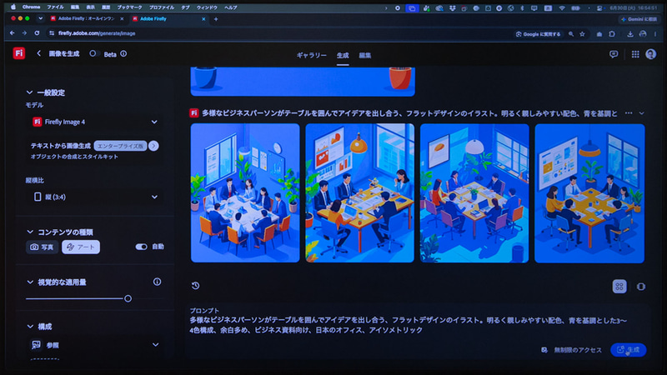
Task: Click the Gemini に相談 button
Action: coord(639,19)
